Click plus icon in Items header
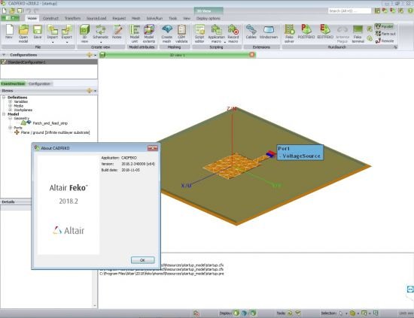The width and height of the screenshot is (414, 318). 90,91
